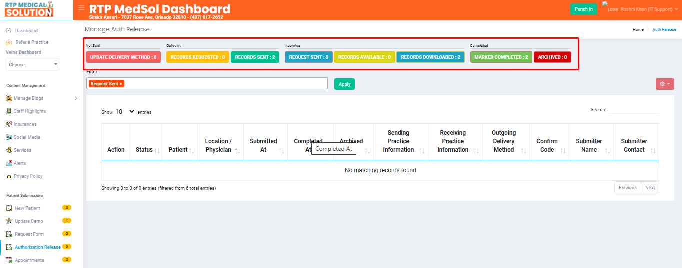Open the Show entries count dropdown
The width and height of the screenshot is (682, 268).
click(x=125, y=112)
